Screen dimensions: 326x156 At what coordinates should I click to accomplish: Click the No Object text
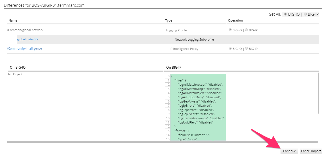15,74
